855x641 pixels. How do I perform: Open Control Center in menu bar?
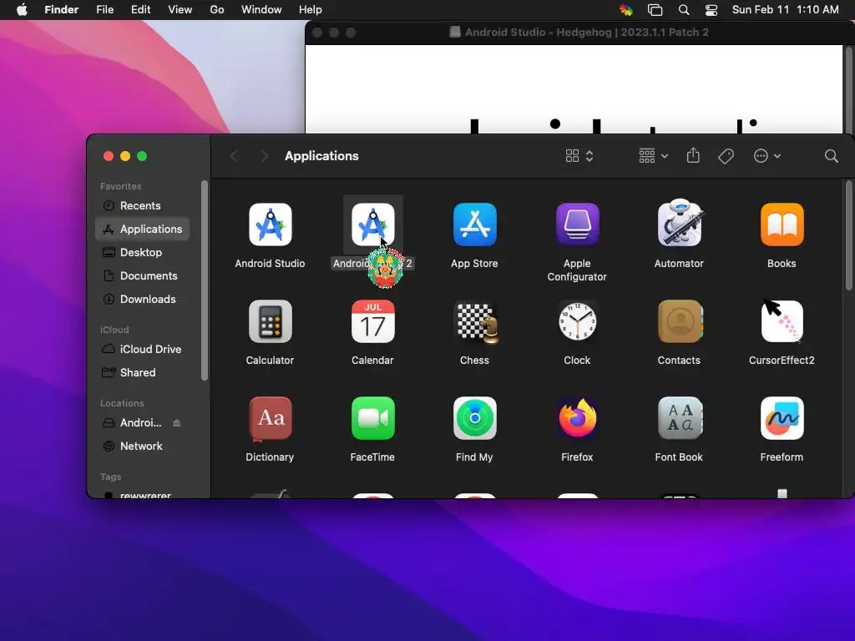tap(711, 10)
